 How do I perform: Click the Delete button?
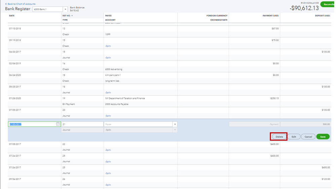pos(279,137)
